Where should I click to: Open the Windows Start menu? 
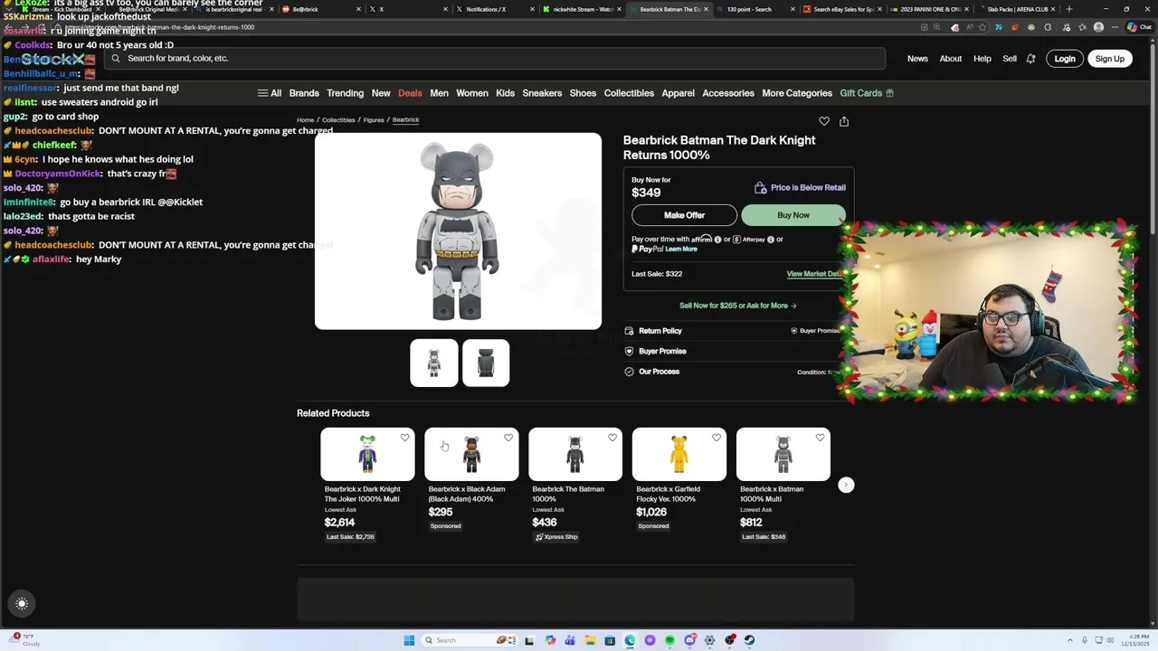(x=409, y=640)
